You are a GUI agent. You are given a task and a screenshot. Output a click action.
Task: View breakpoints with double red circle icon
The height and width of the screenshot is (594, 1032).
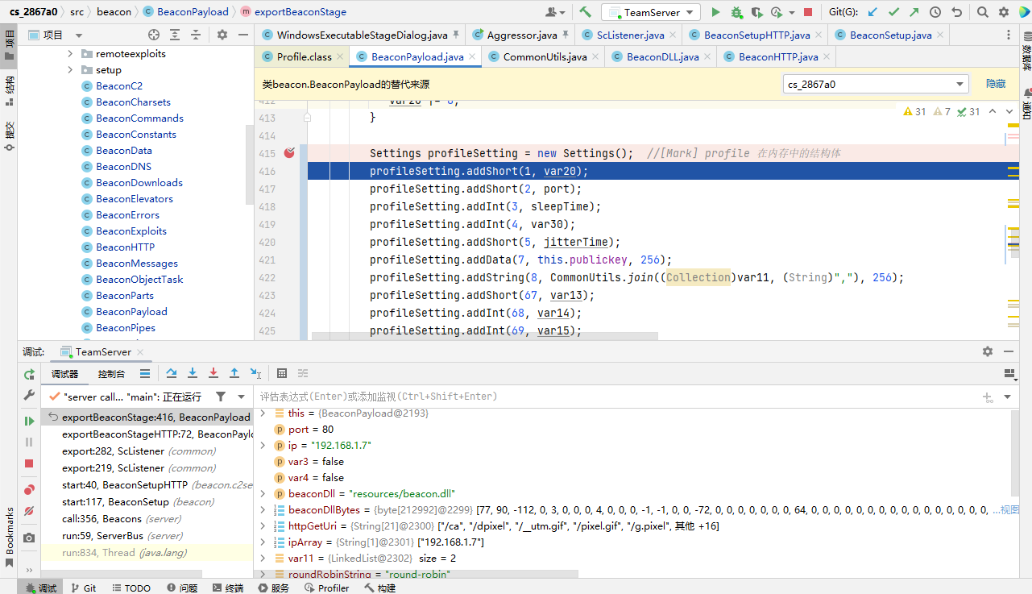pos(29,489)
